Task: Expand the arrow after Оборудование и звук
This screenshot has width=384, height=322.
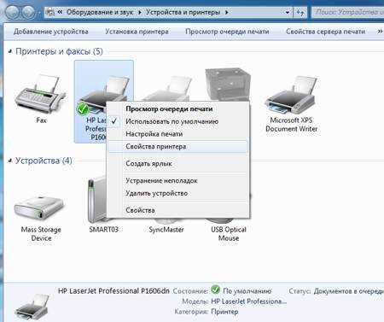Action: [x=140, y=12]
